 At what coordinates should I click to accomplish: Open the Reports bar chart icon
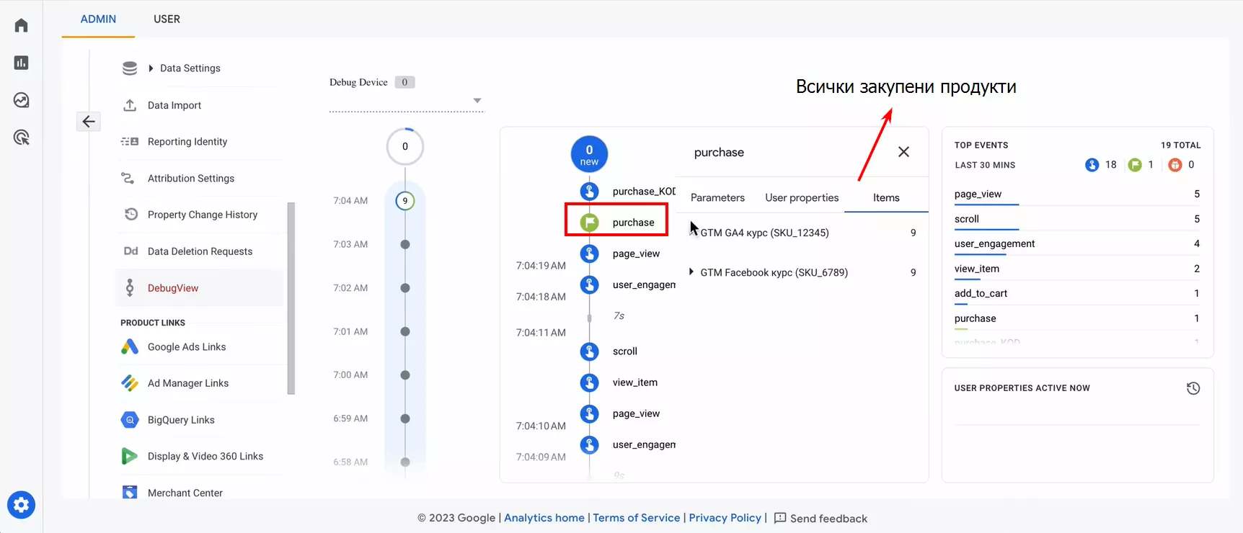tap(22, 63)
